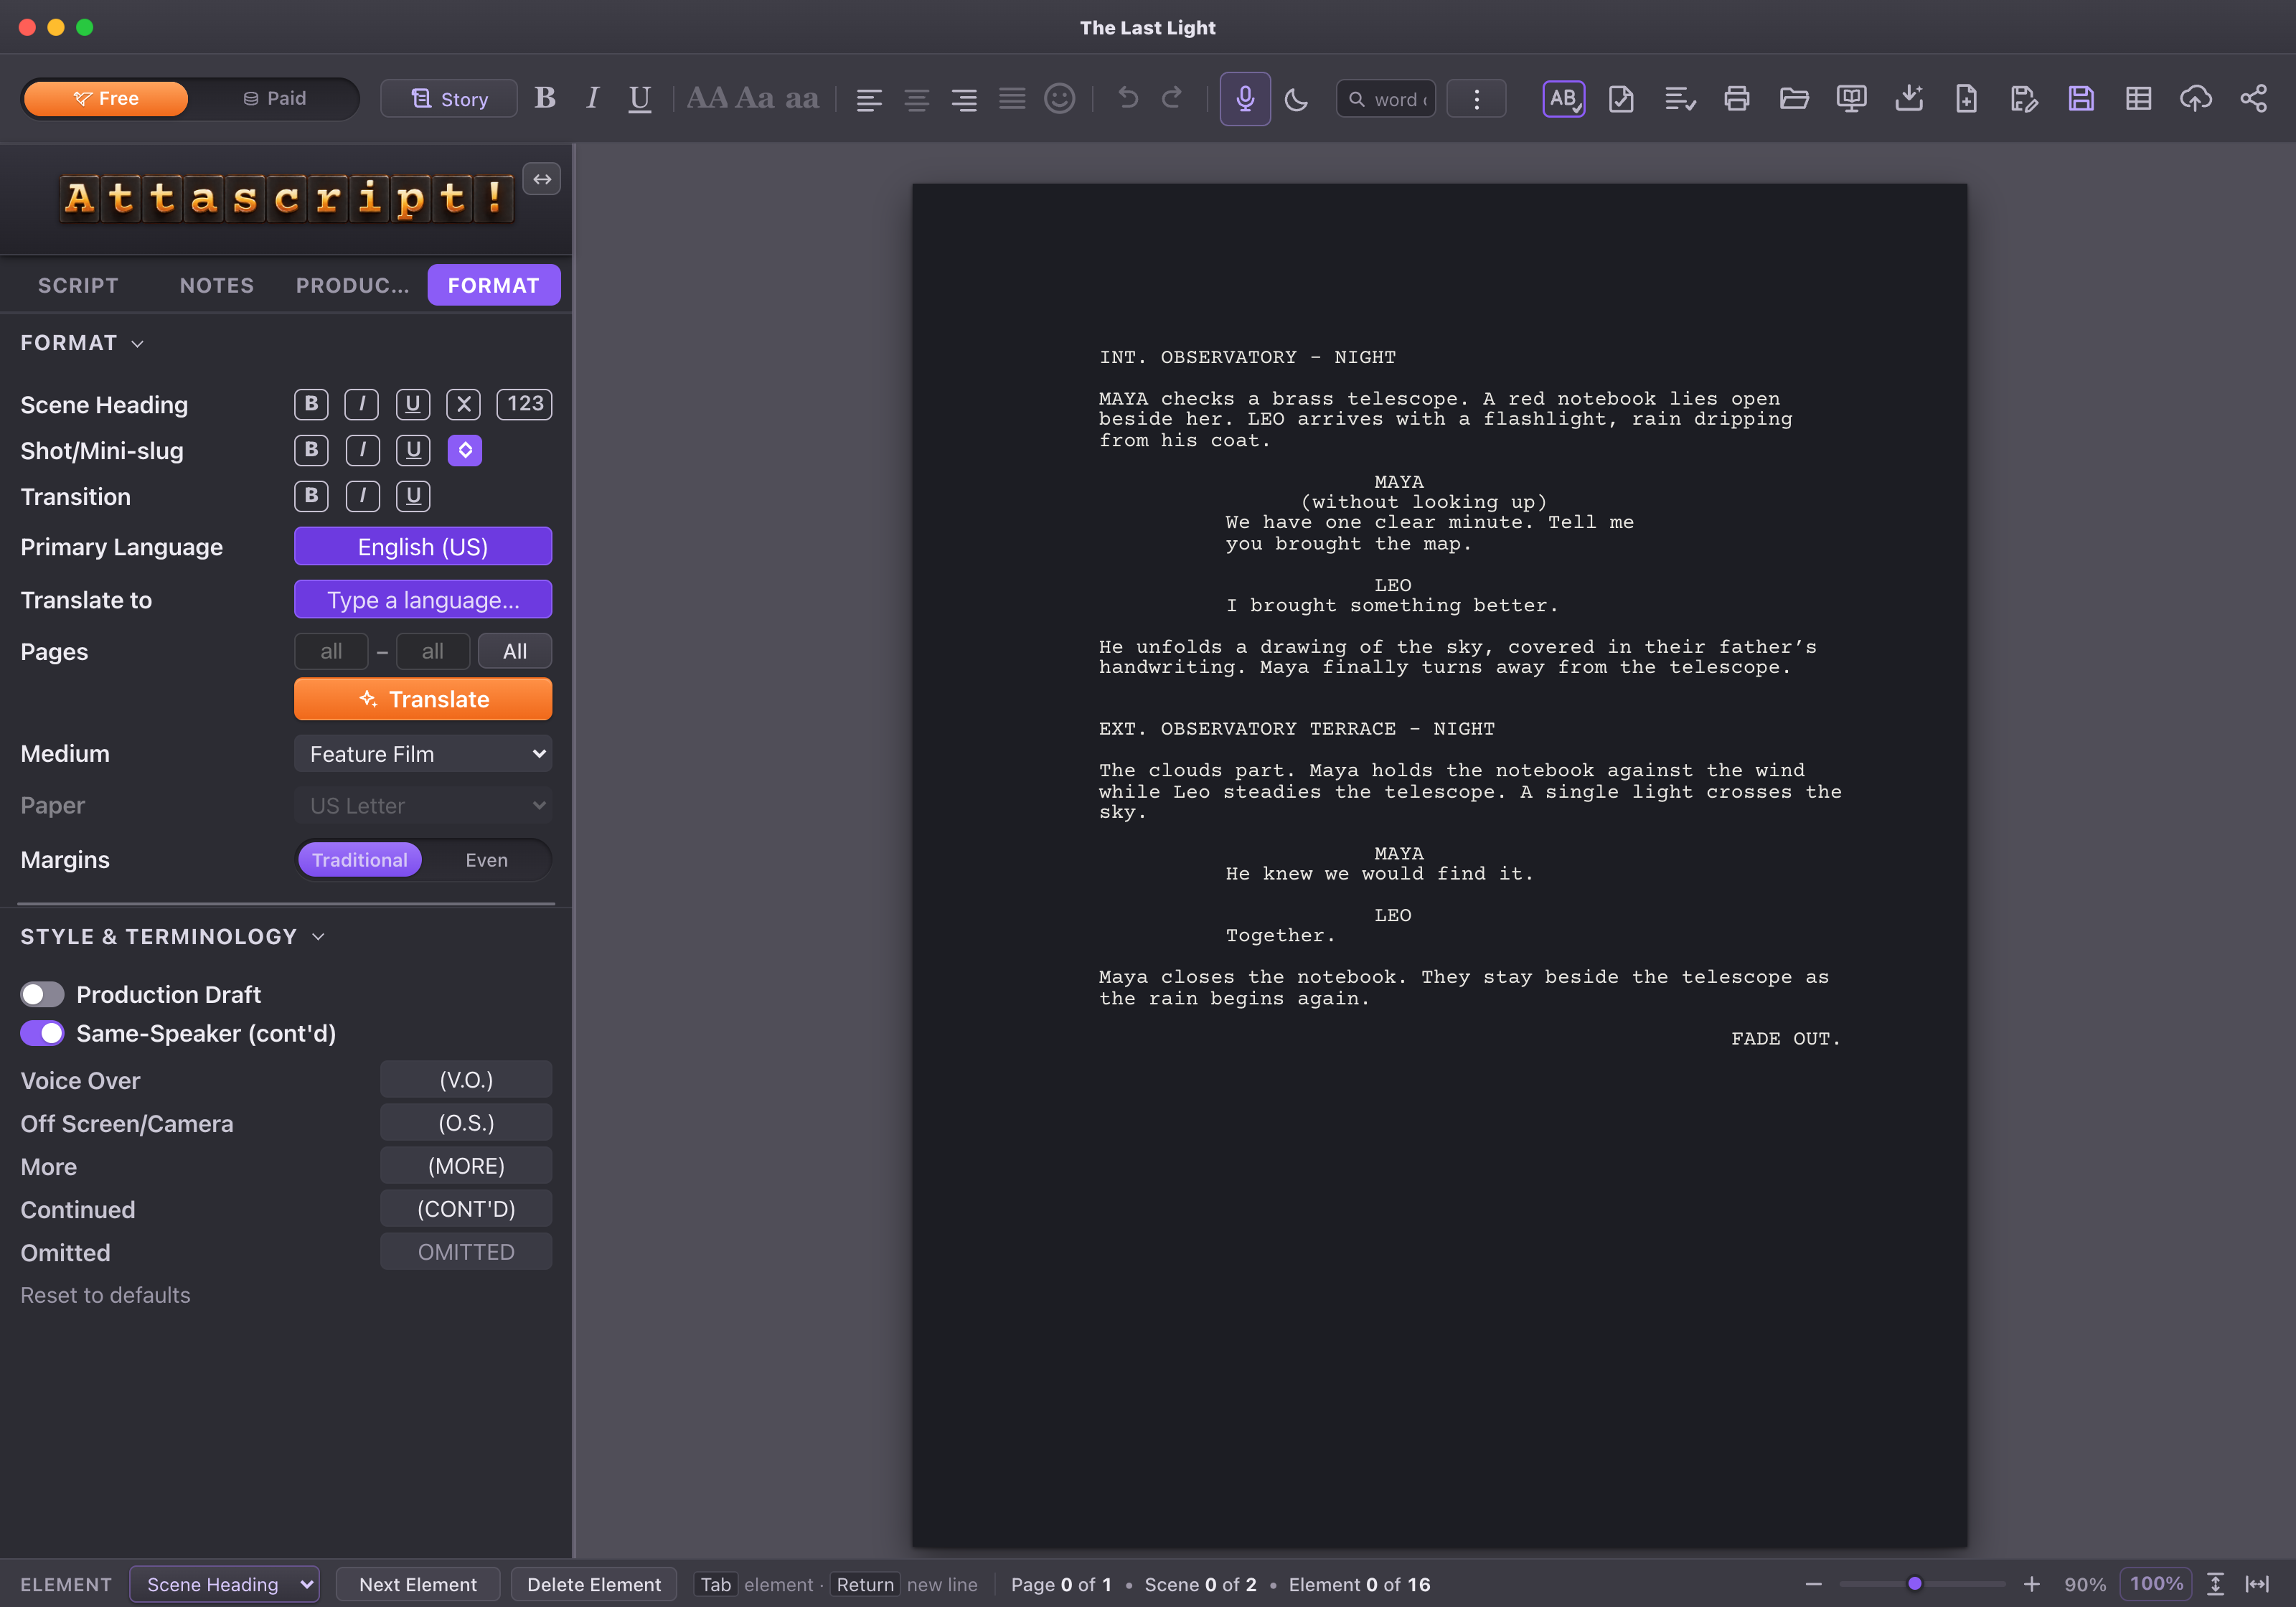Open the Medium Feature Film dropdown
Screen dimensions: 2296x1607
point(423,754)
